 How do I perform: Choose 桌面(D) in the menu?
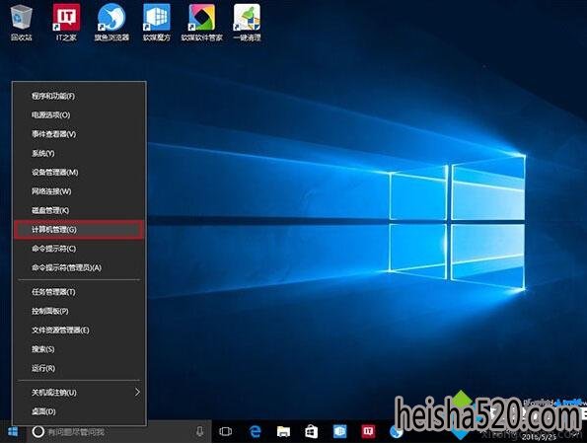pyautogui.click(x=79, y=411)
